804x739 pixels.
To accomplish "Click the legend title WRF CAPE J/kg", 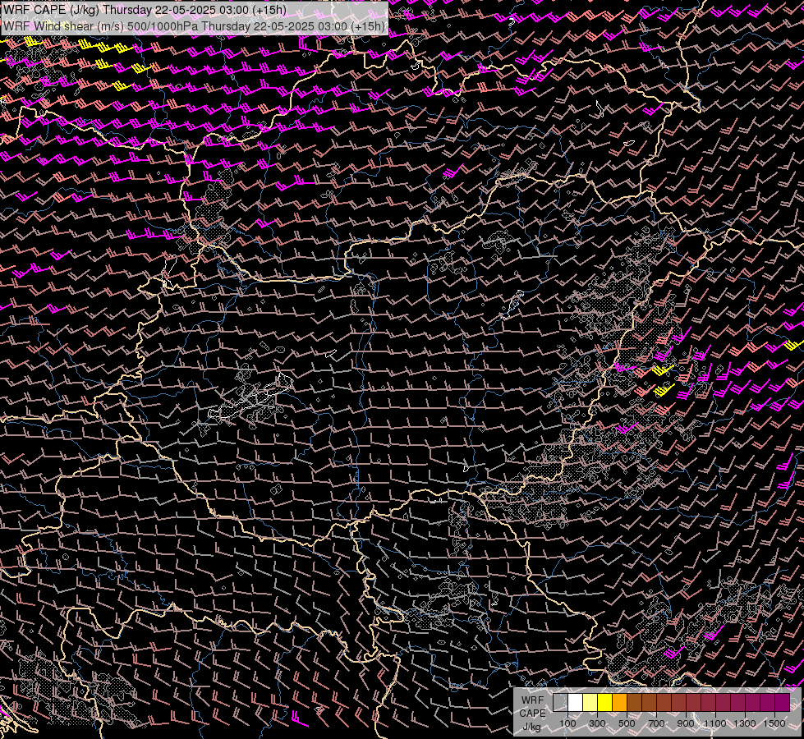I will tap(532, 714).
